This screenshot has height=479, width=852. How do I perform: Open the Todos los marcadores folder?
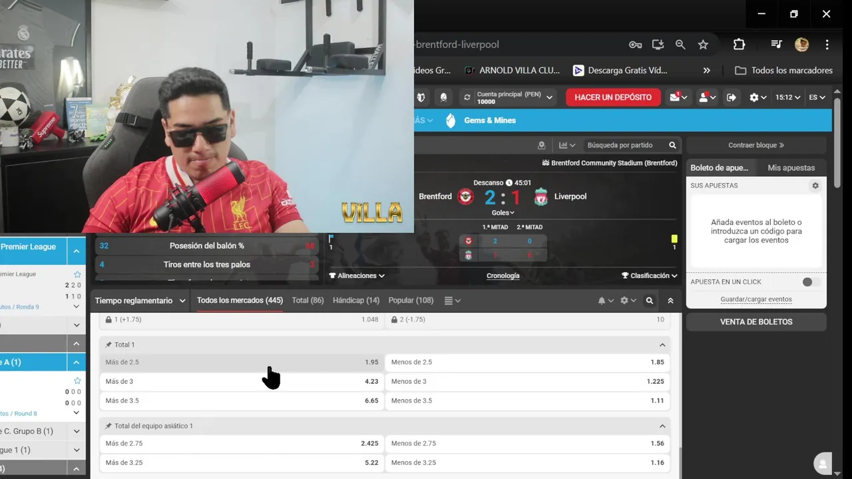[783, 71]
